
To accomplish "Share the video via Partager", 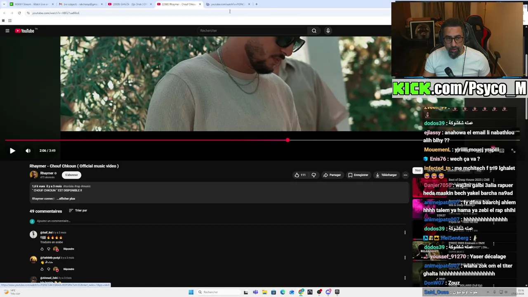I will (x=332, y=175).
